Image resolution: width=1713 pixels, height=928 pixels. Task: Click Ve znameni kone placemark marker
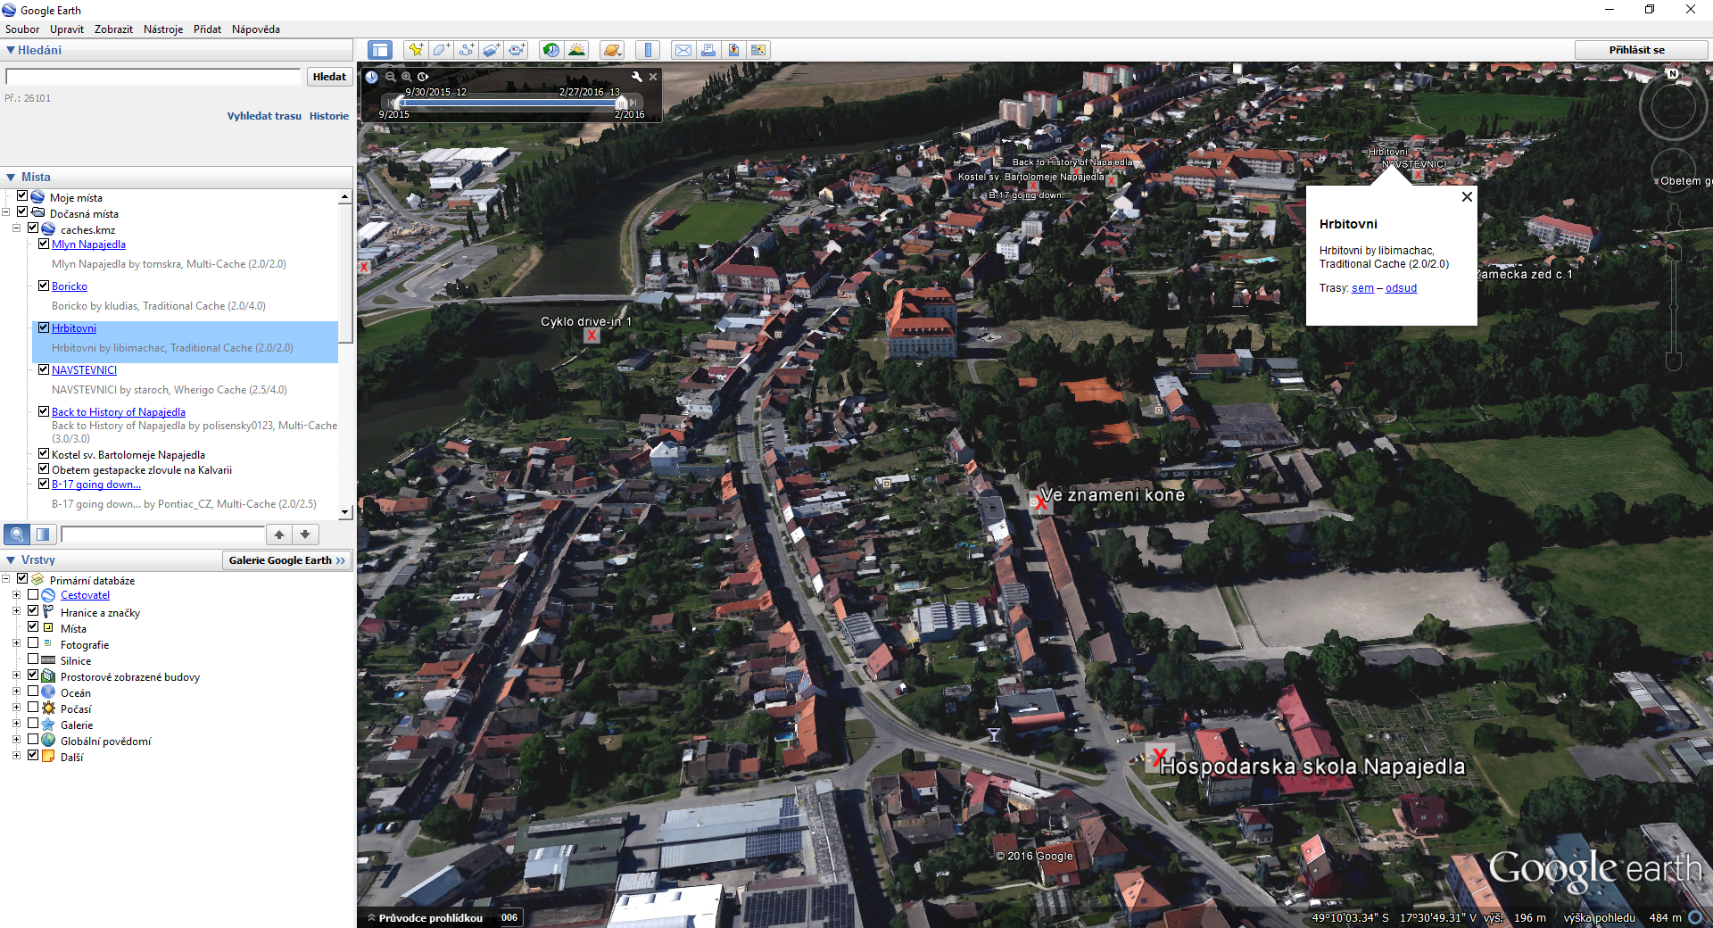pos(1041,503)
